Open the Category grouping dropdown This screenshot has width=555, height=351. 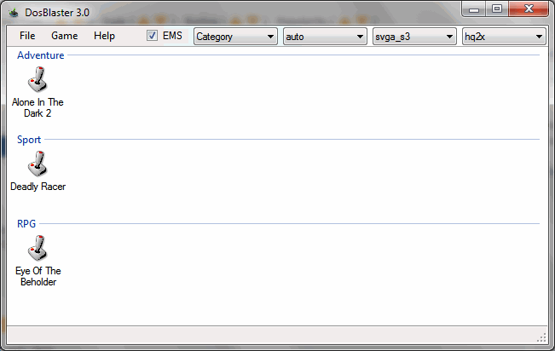[x=235, y=37]
